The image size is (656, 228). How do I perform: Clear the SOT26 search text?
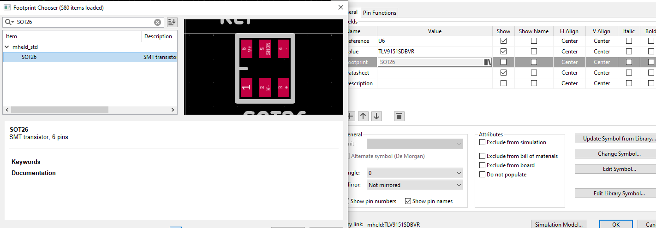pos(158,22)
